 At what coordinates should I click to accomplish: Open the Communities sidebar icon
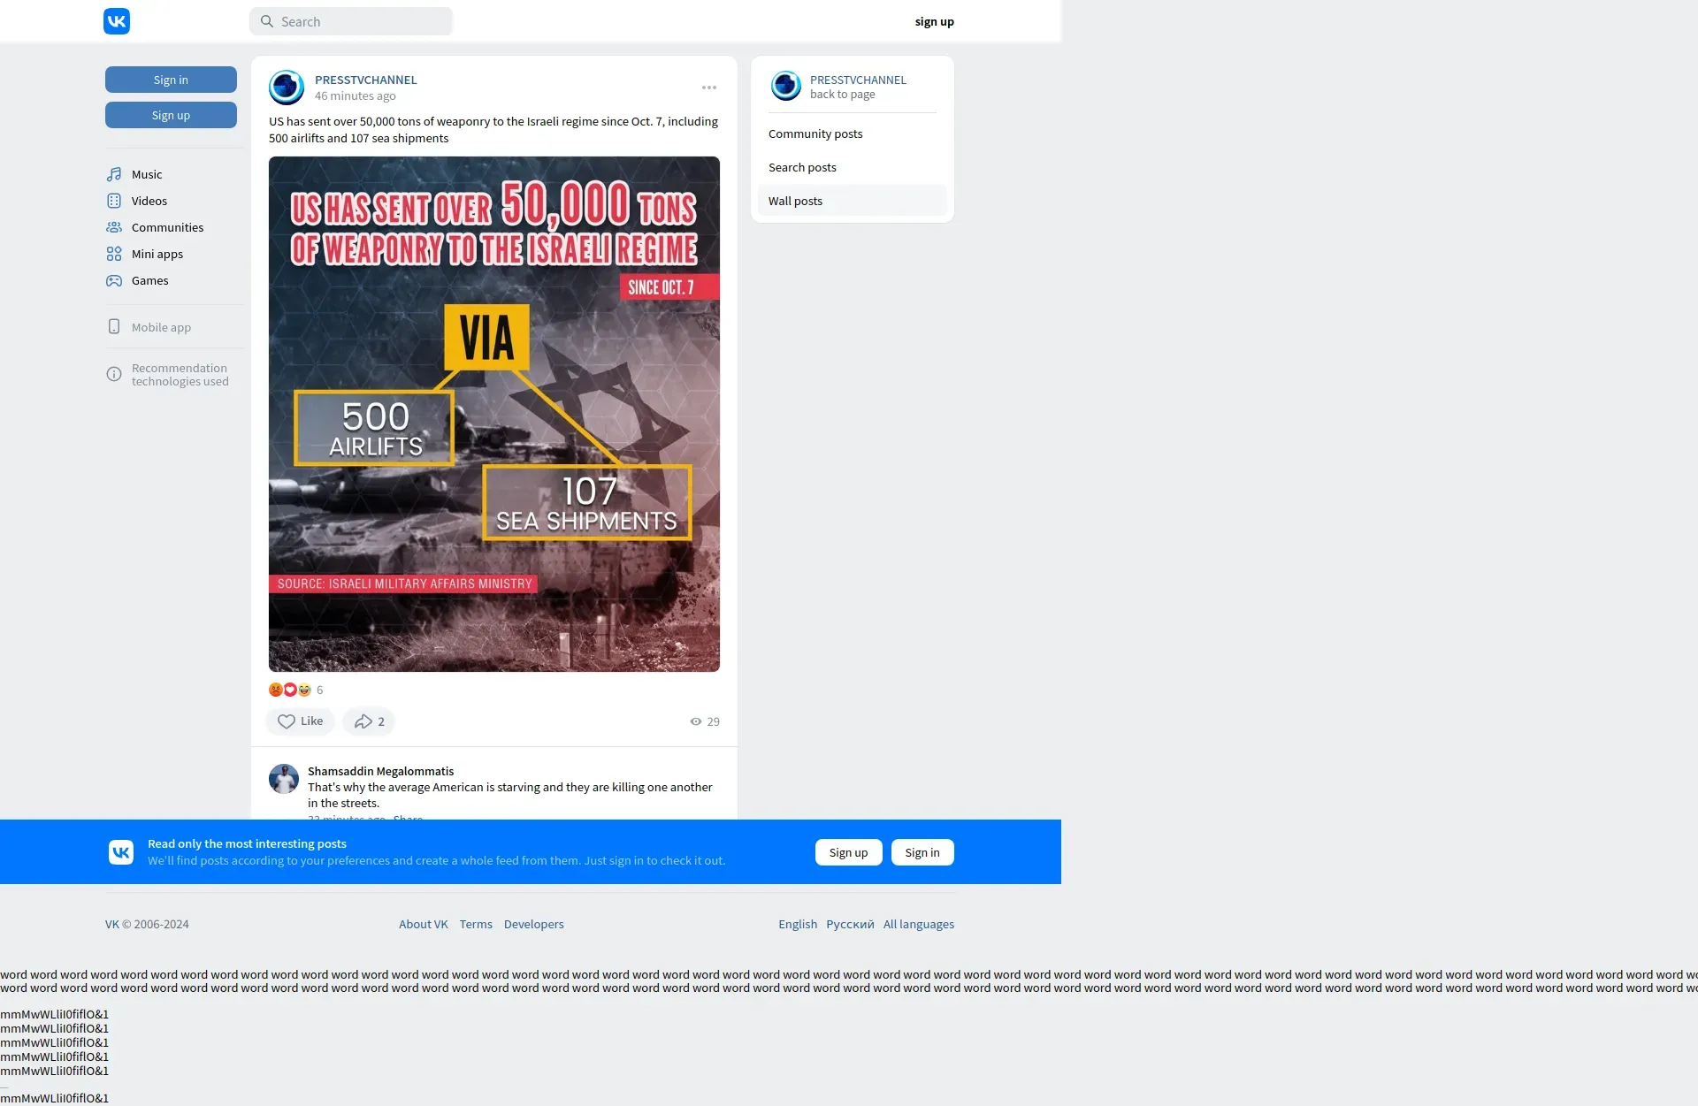pos(114,227)
